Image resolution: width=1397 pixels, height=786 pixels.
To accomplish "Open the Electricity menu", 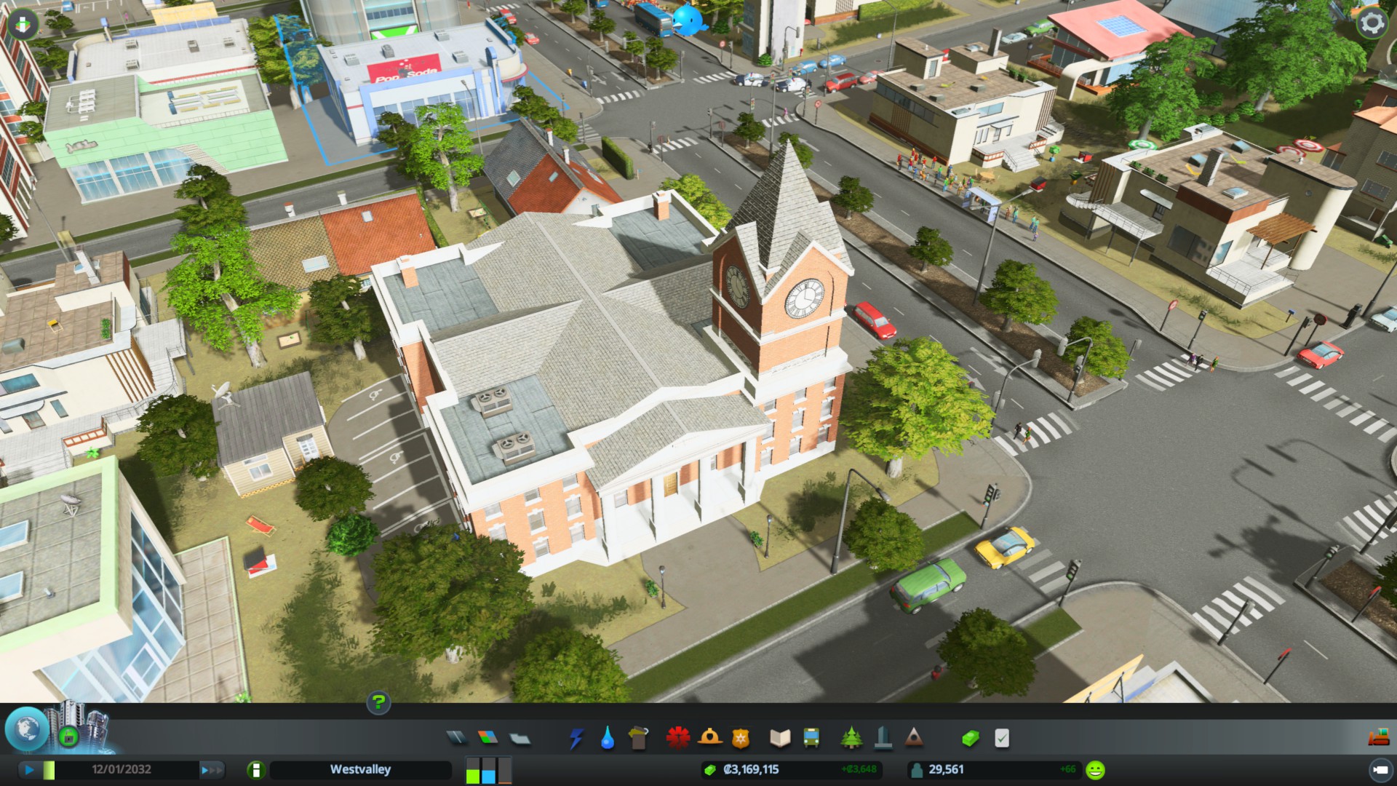I will 576,738.
